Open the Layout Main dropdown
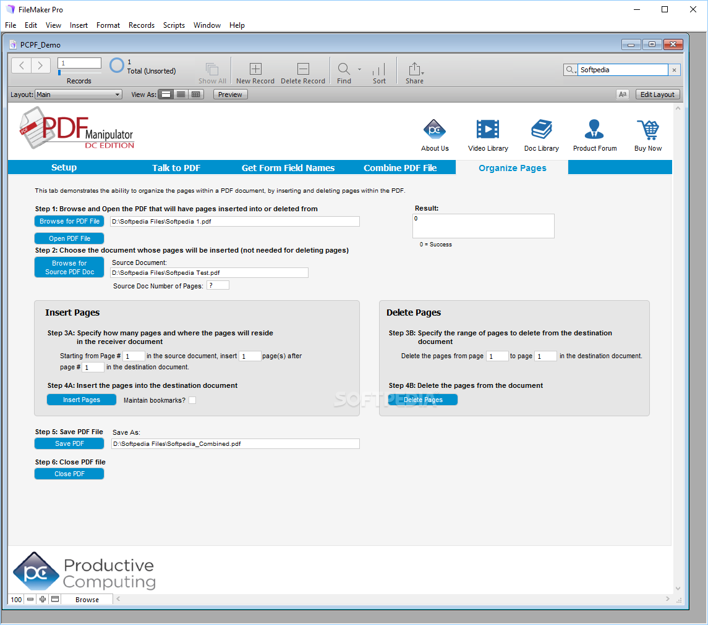Screen dimensions: 708x625 79,94
